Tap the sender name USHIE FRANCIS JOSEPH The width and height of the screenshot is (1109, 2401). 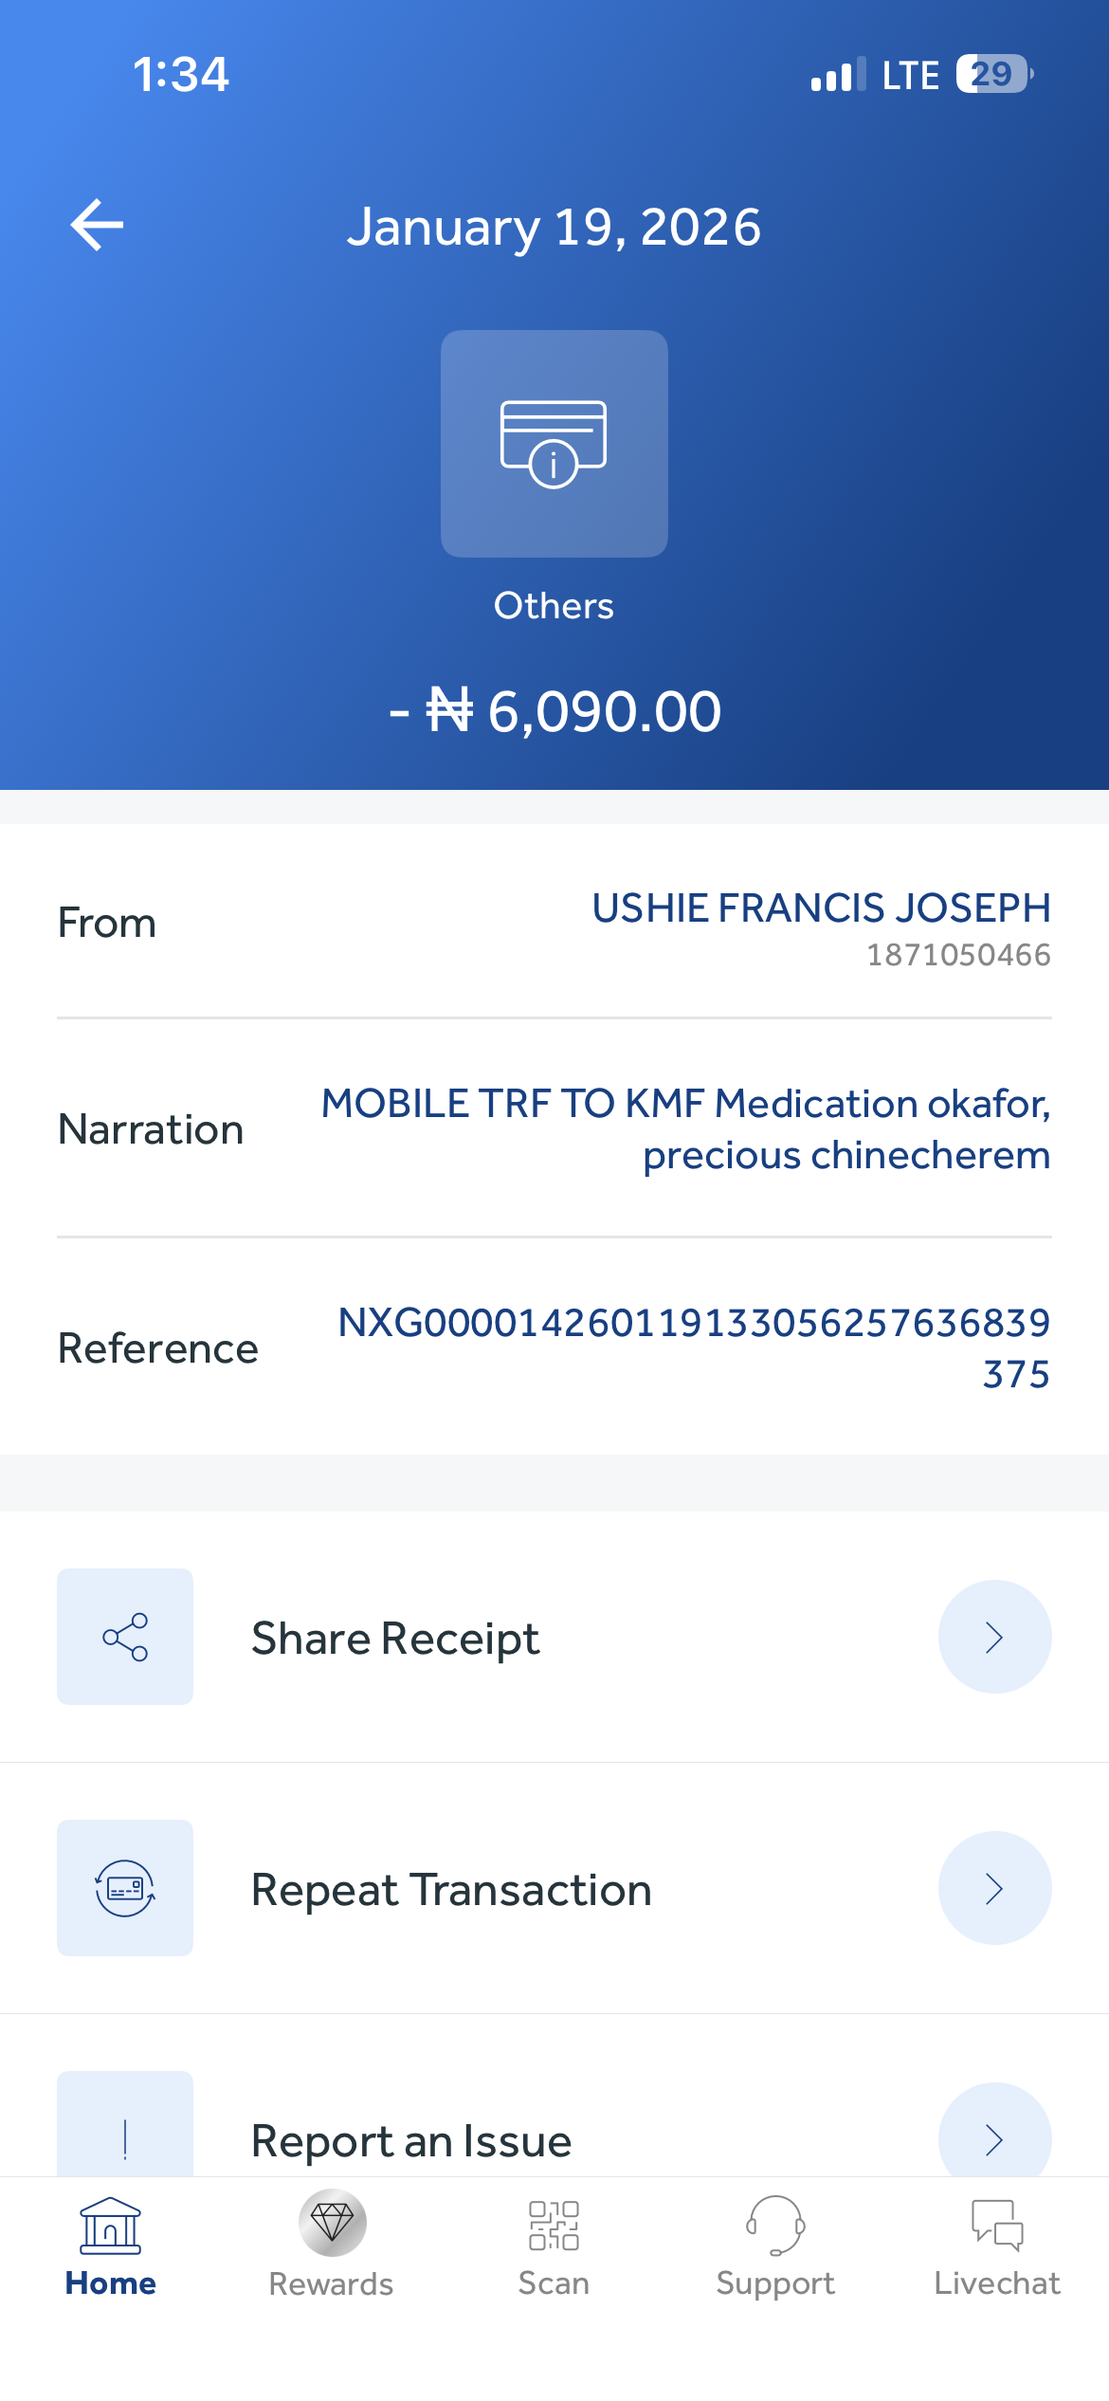click(821, 908)
